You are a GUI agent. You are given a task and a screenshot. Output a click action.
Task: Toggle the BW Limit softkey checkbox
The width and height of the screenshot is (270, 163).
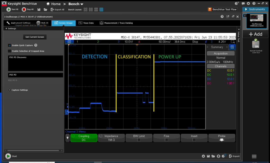point(139,140)
